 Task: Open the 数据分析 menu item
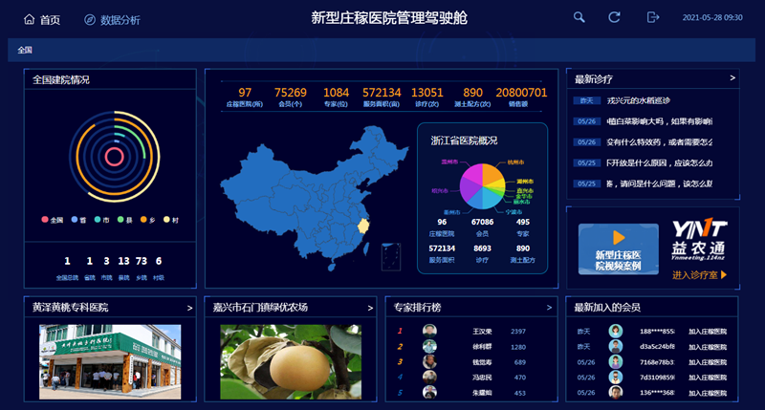pyautogui.click(x=120, y=19)
